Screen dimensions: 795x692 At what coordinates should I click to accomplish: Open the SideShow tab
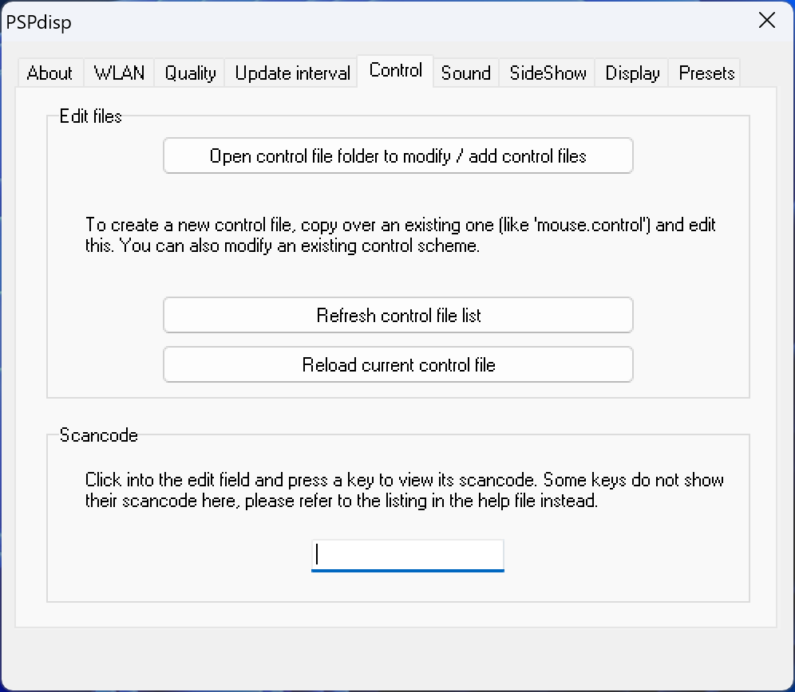pyautogui.click(x=548, y=73)
